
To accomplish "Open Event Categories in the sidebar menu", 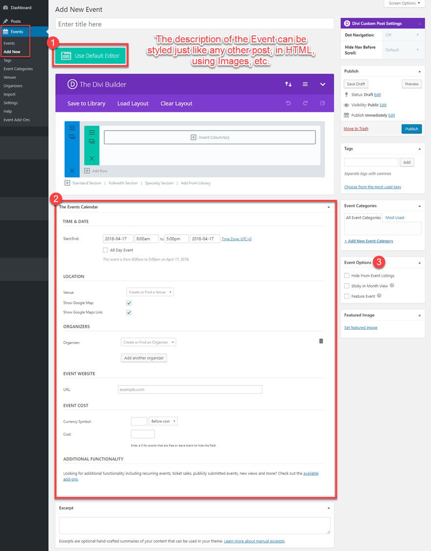I will tap(18, 69).
